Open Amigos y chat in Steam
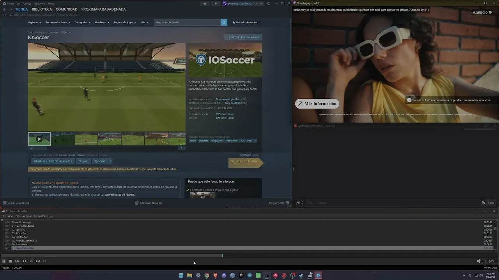Viewport: 499px width, 280px height. click(x=279, y=203)
